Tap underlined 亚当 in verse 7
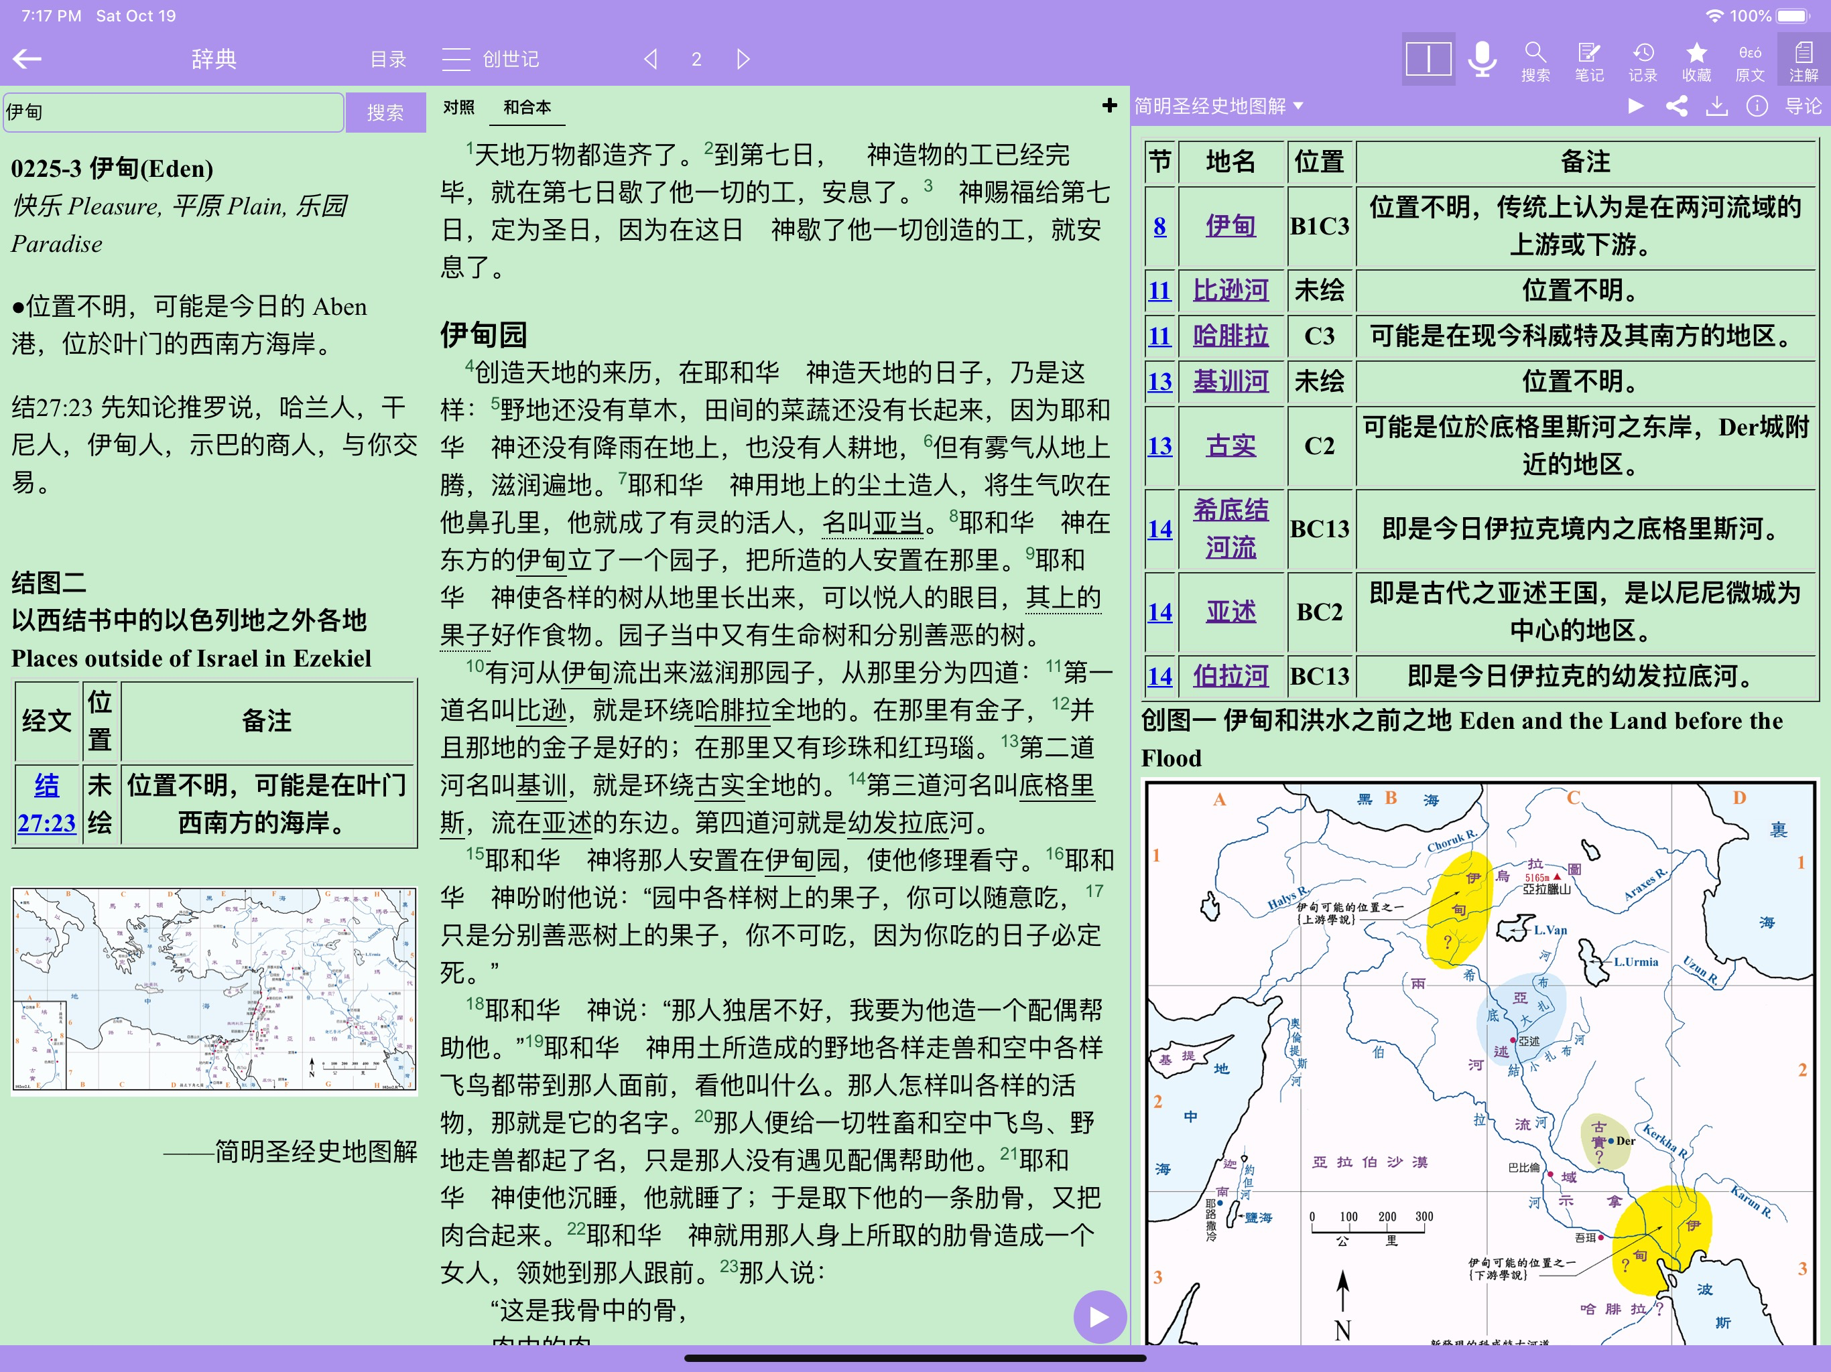Screen dimensions: 1831x1372 (x=898, y=523)
